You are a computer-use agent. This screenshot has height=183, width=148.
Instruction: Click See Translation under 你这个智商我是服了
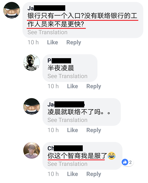[67, 164]
